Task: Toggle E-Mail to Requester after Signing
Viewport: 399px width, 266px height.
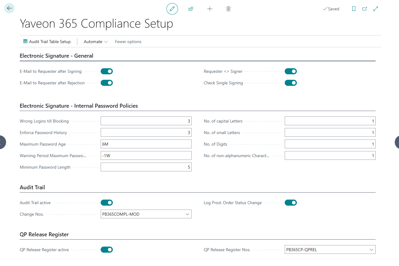Action: tap(107, 71)
